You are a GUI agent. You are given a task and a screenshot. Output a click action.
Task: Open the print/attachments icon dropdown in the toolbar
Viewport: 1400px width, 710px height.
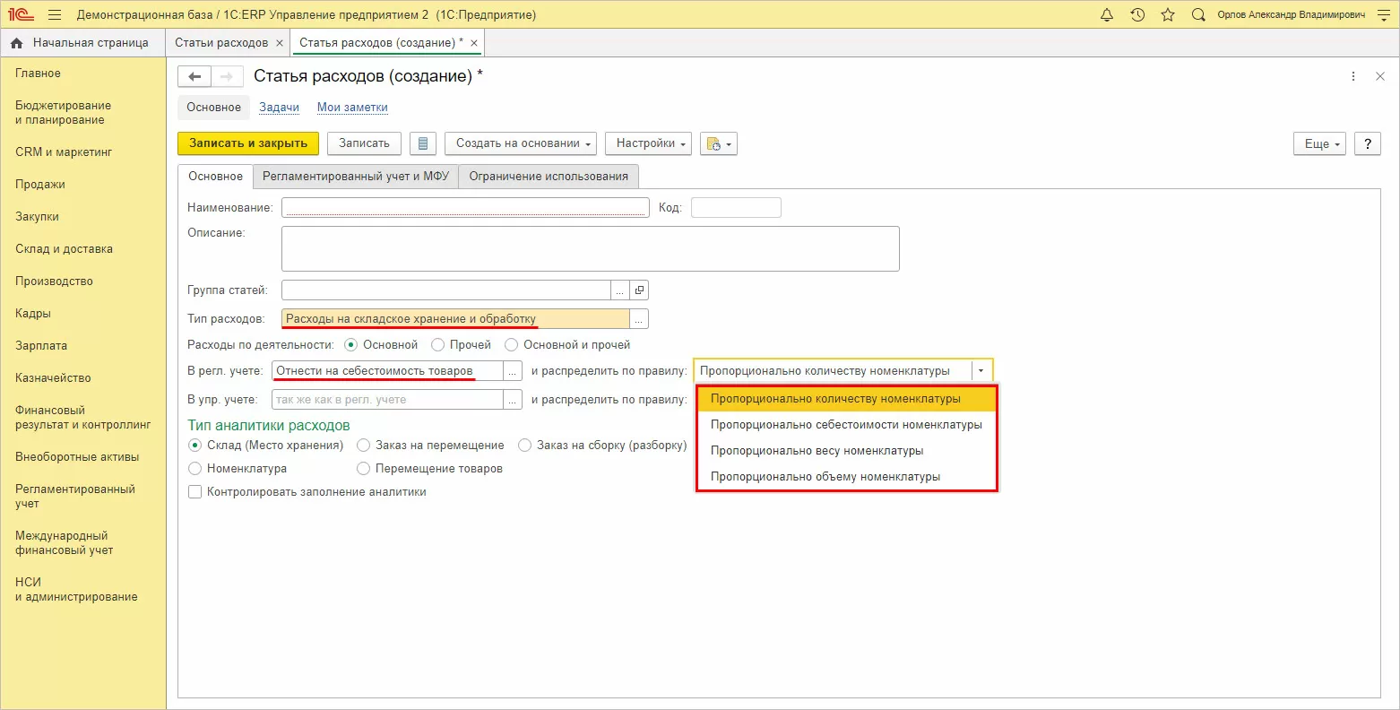[x=719, y=143]
